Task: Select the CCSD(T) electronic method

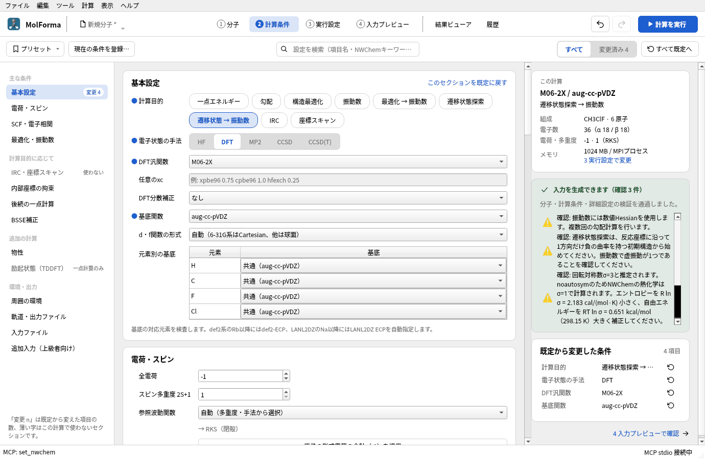Action: click(320, 142)
